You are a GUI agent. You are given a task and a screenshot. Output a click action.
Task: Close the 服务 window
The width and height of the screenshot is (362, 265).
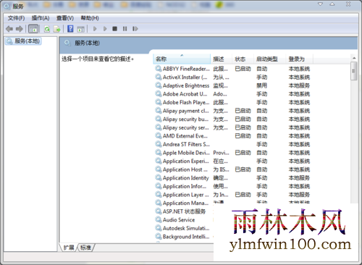click(348, 4)
